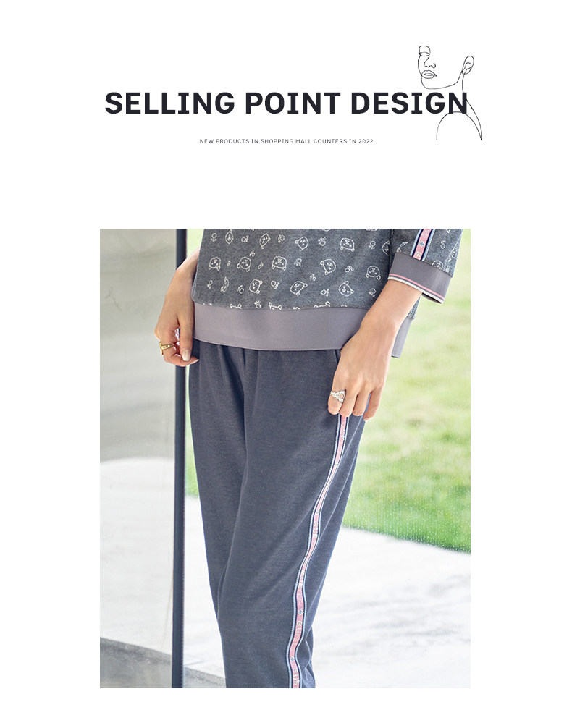
Task: Click the "SELLING POINT DESIGN" heading
Action: click(286, 103)
